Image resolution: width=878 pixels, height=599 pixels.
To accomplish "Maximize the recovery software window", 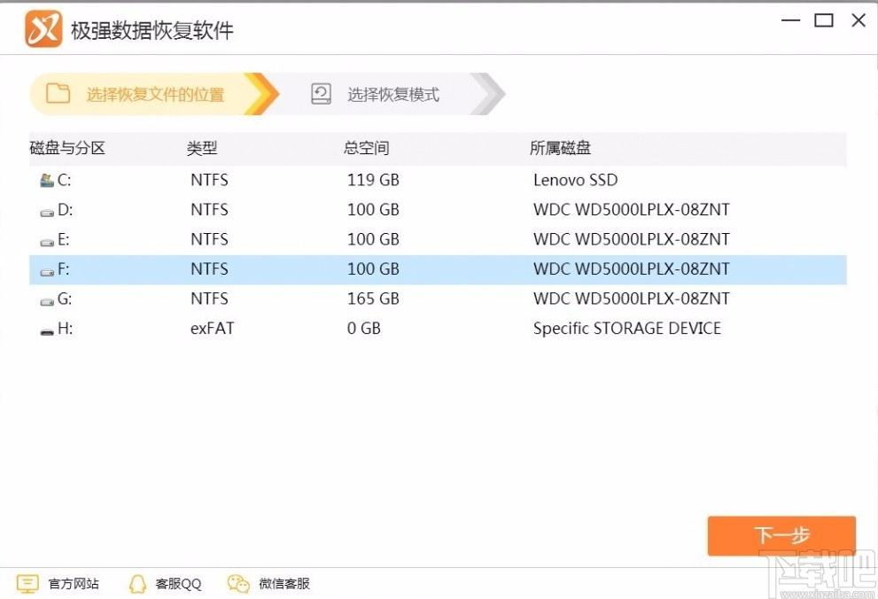I will coord(824,20).
